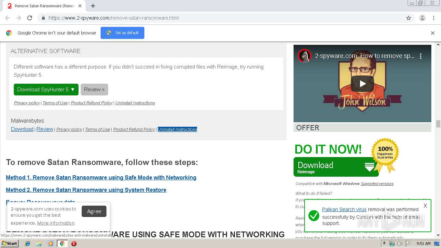Click scrollbar up arrow

click(438, 44)
